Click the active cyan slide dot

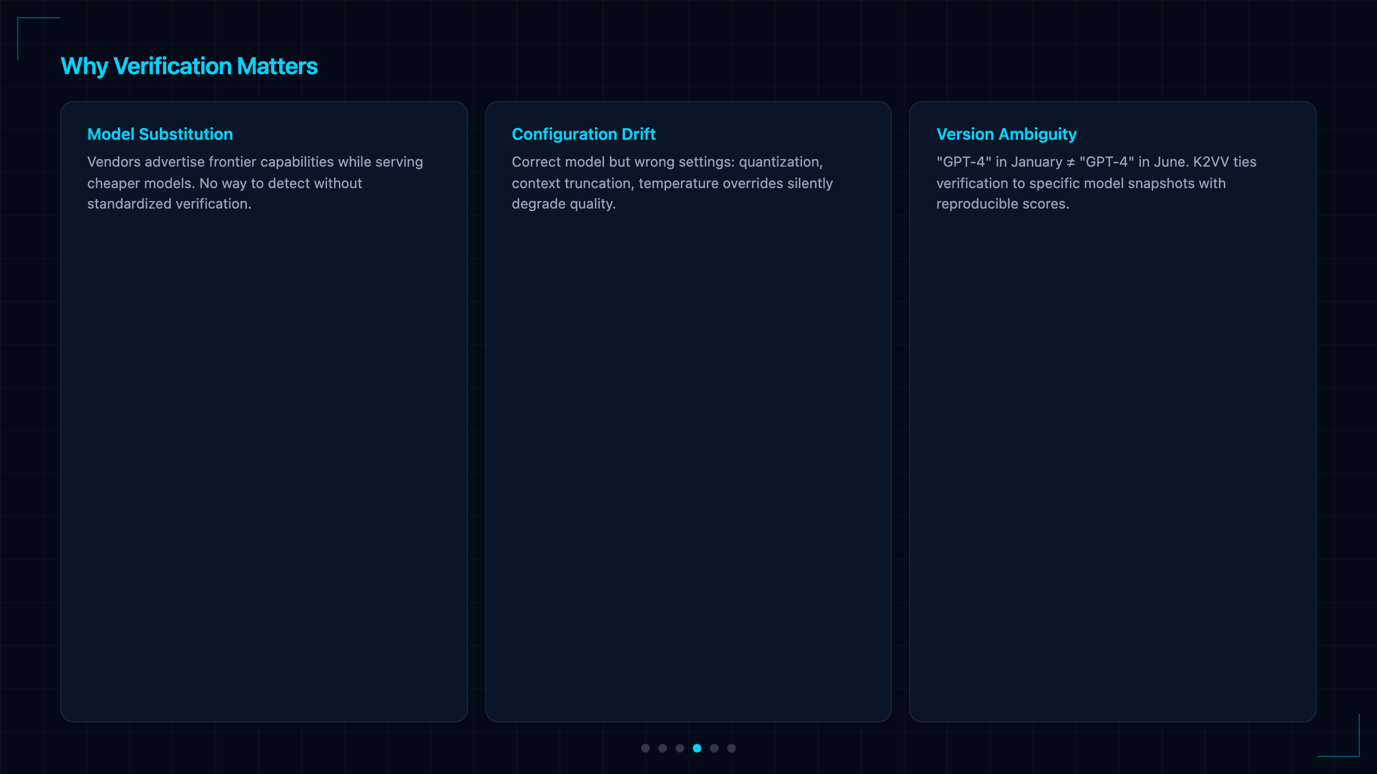click(x=697, y=748)
